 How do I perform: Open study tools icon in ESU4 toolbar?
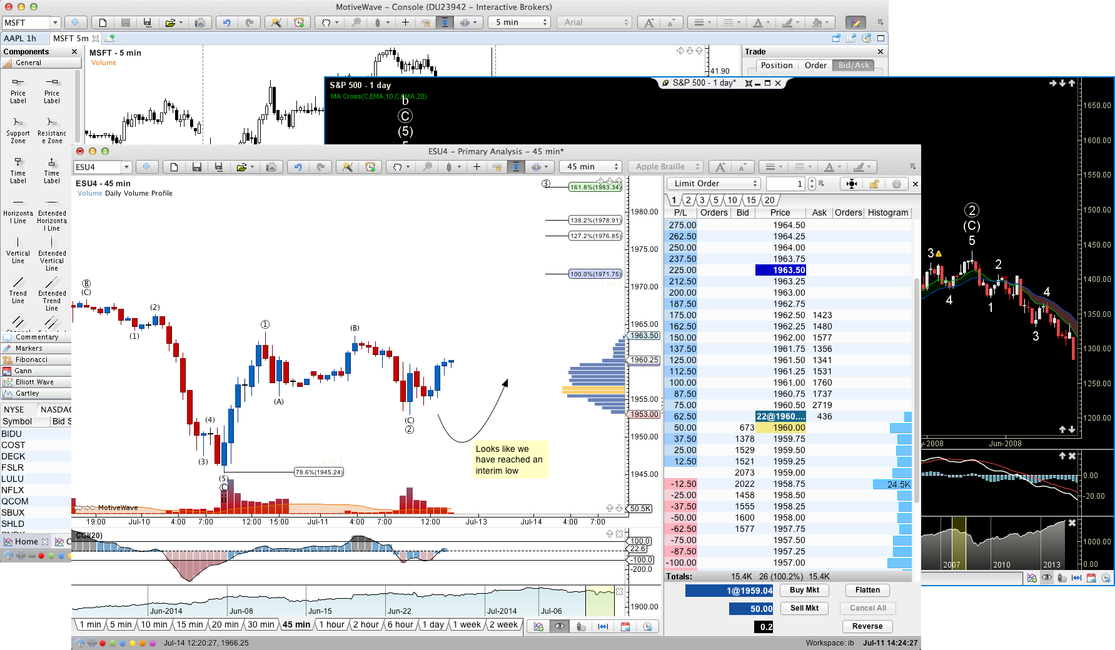(348, 167)
